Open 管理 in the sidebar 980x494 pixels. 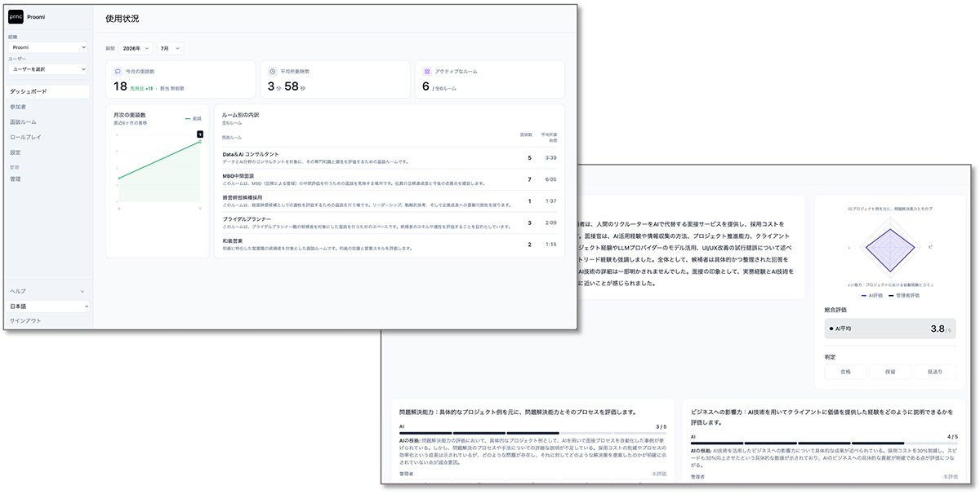[x=16, y=179]
